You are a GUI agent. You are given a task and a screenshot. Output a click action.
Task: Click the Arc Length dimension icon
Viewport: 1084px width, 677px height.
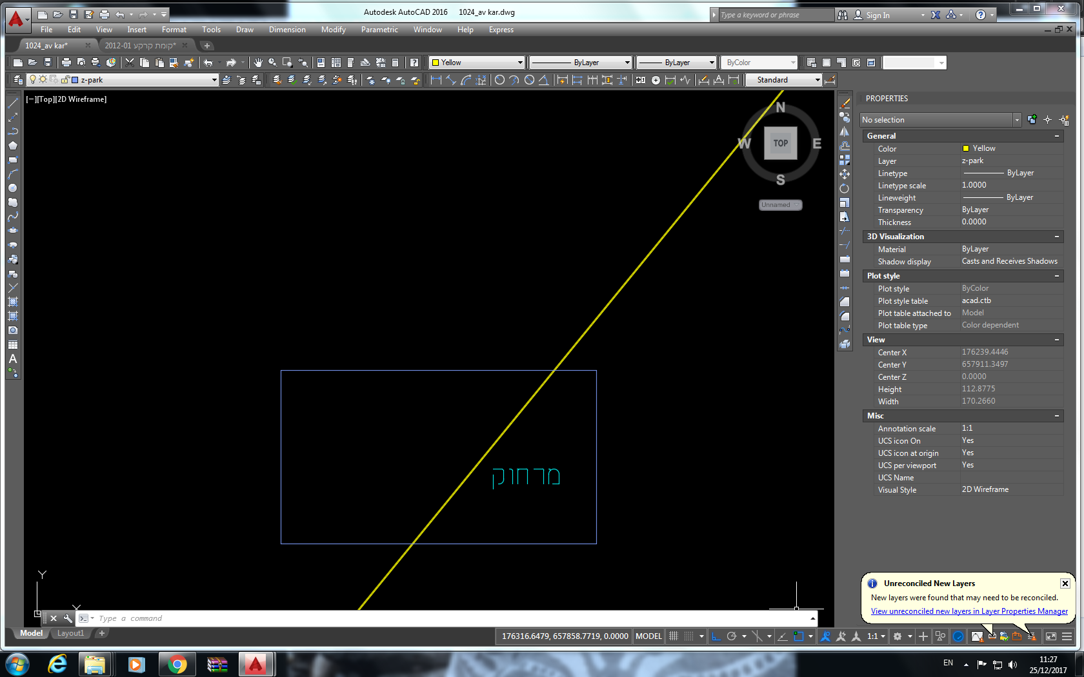coord(466,80)
